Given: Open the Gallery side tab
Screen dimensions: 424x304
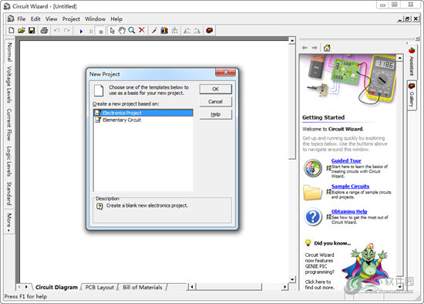Looking at the screenshot, I should tap(412, 95).
